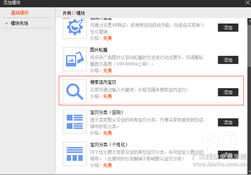This screenshot has height=175, width=251.
Task: Click the 图片轮播 title text
Action: tap(99, 50)
